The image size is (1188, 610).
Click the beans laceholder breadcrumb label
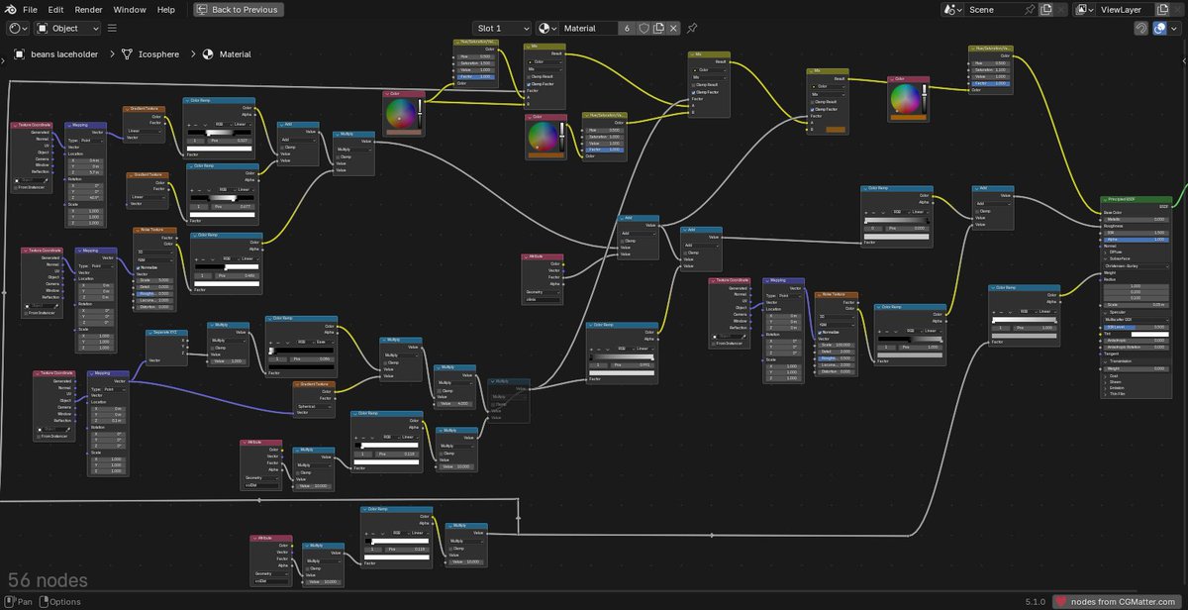click(x=65, y=54)
